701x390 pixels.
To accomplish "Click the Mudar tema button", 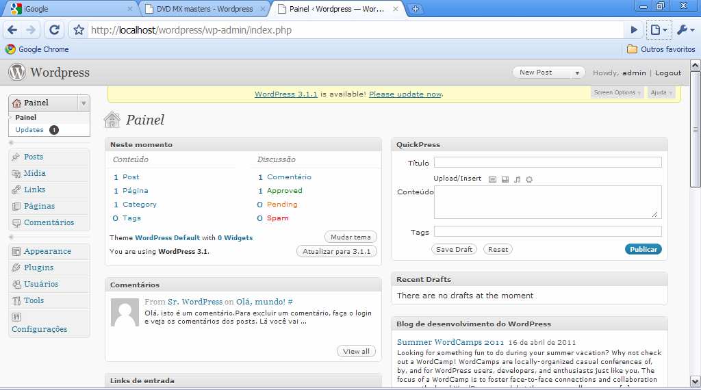I will [x=350, y=237].
